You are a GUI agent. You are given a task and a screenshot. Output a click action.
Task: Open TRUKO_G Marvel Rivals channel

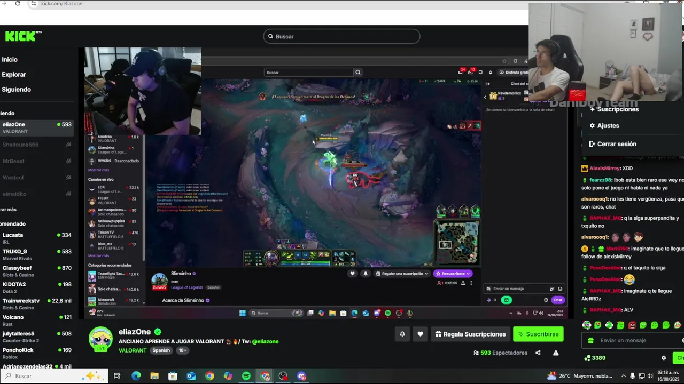pos(36,254)
